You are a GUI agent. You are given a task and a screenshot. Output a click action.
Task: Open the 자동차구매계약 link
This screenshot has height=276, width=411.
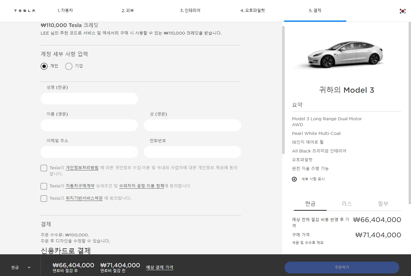[80, 186]
